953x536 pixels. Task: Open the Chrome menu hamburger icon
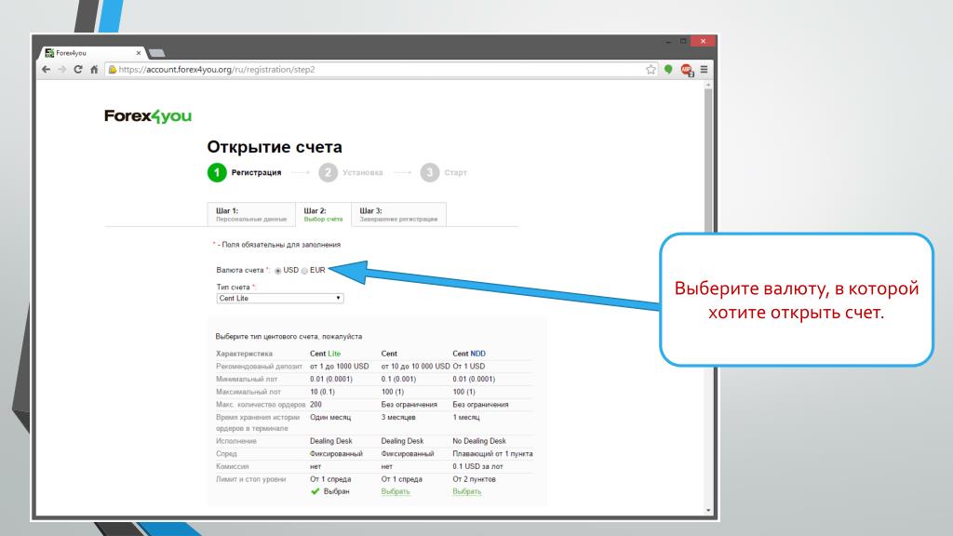pos(704,69)
